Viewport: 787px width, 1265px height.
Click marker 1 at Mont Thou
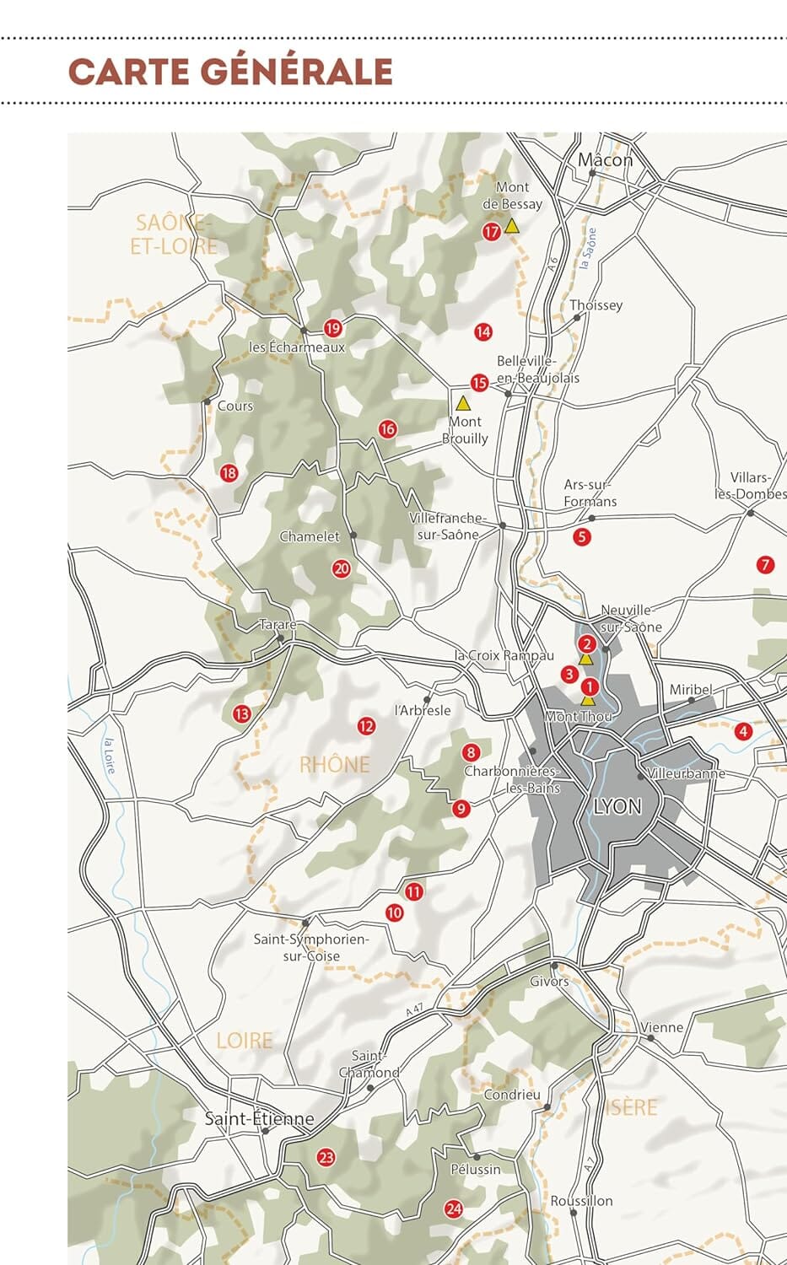(x=590, y=686)
